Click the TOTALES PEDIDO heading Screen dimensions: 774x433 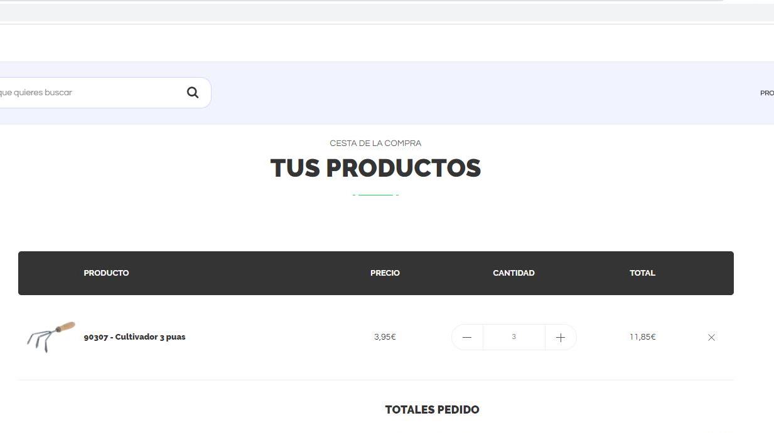pos(432,410)
